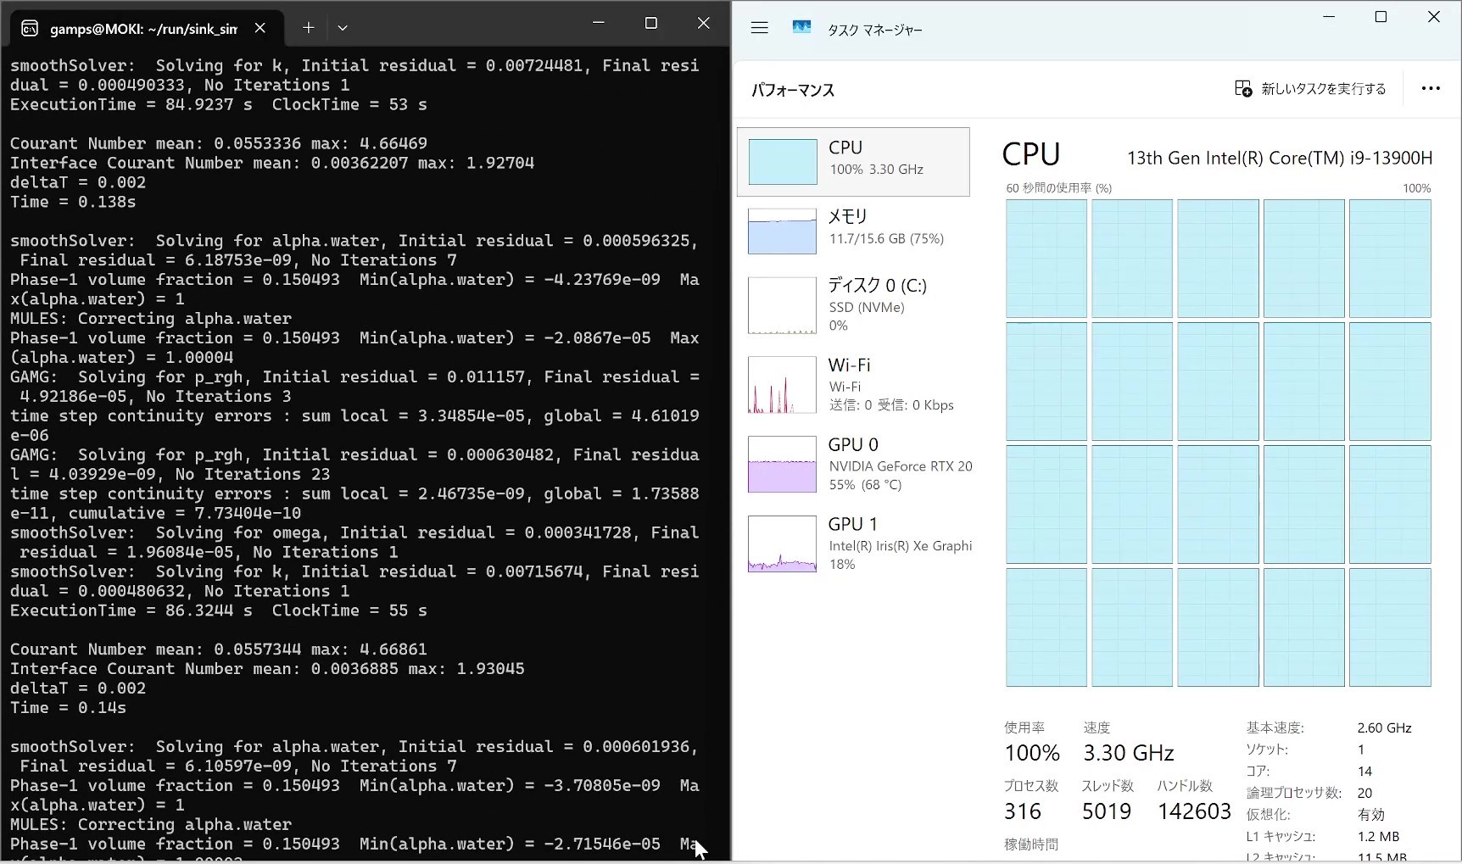
Task: Click the GPU 0 purple graph thumbnail
Action: [782, 465]
